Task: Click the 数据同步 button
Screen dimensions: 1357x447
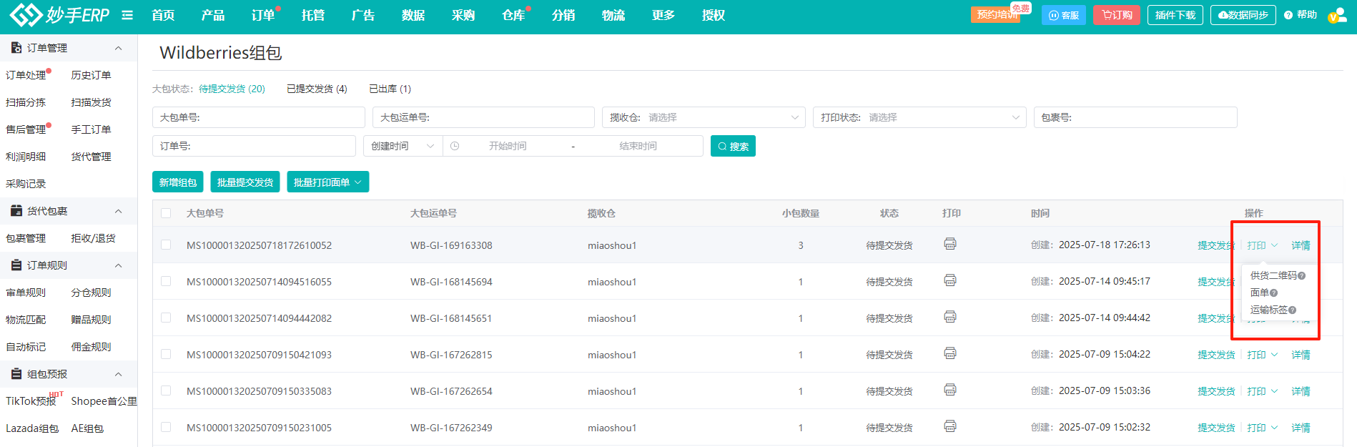Action: tap(1243, 15)
